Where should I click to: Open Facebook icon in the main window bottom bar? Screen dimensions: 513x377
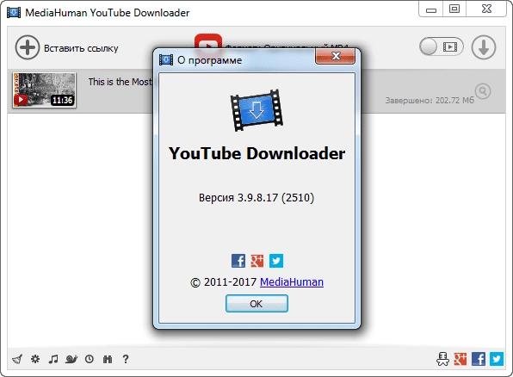click(479, 359)
